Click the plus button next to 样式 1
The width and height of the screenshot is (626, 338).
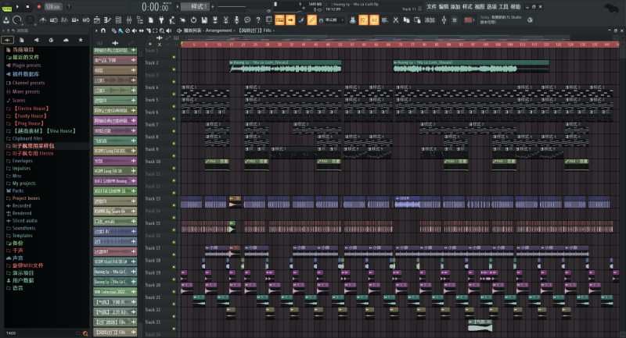click(x=212, y=6)
